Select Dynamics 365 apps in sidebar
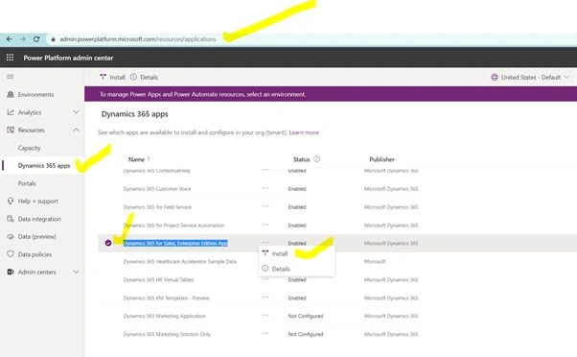Image resolution: width=577 pixels, height=357 pixels. pos(44,166)
